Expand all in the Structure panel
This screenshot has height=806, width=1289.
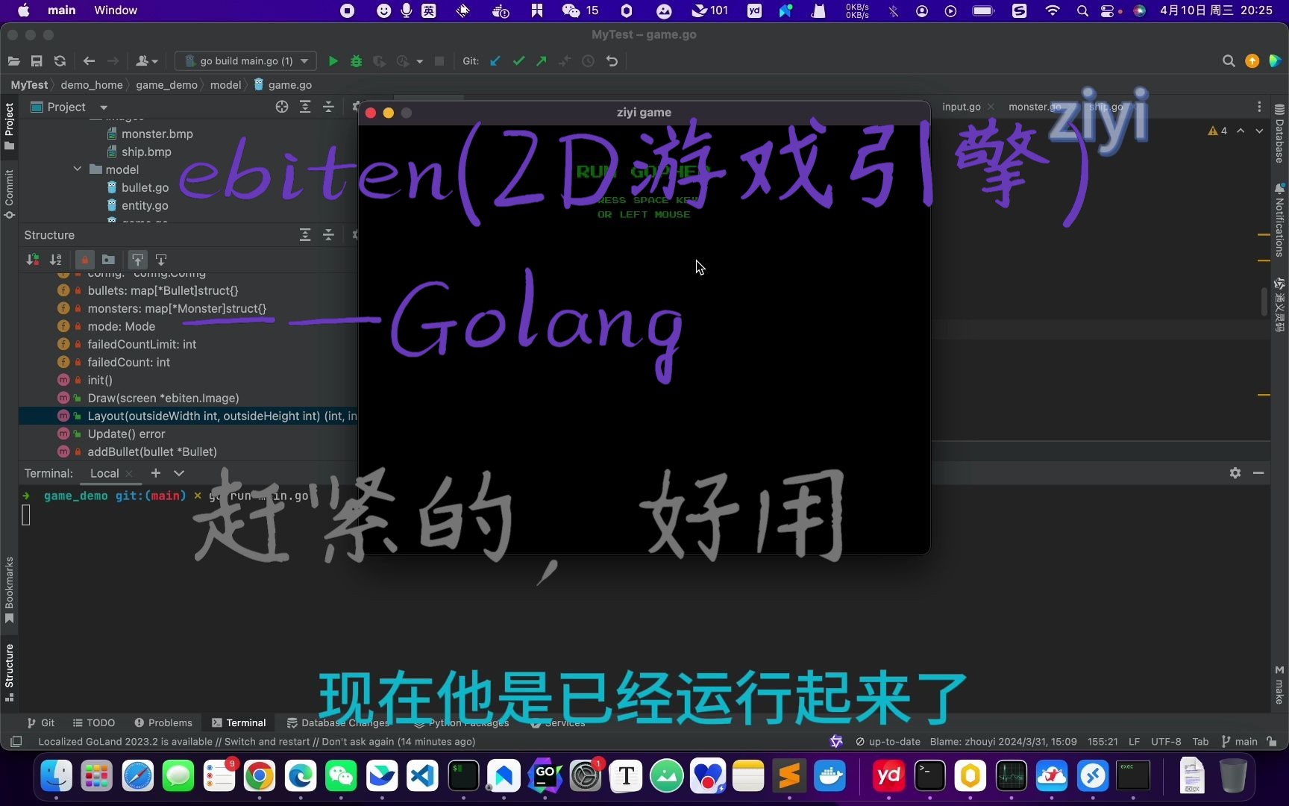[x=305, y=235]
